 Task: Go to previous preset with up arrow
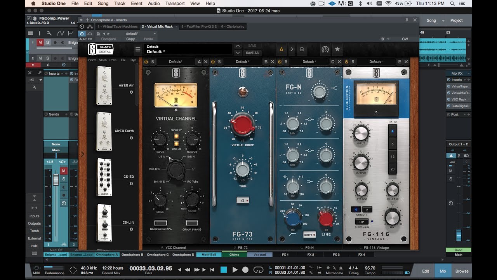[x=238, y=46]
